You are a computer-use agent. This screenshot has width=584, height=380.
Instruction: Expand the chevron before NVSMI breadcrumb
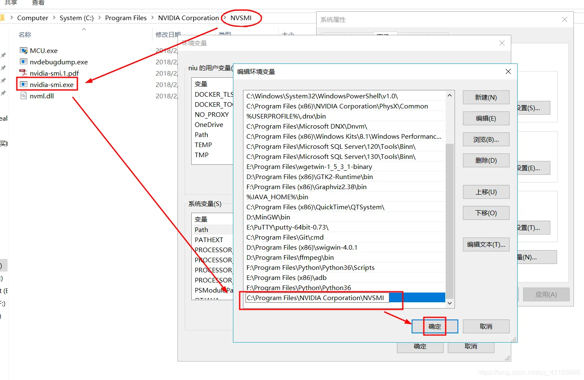coord(225,18)
